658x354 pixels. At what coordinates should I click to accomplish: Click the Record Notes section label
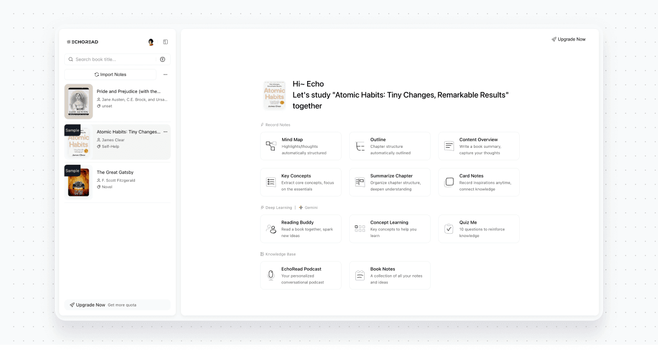coord(278,125)
